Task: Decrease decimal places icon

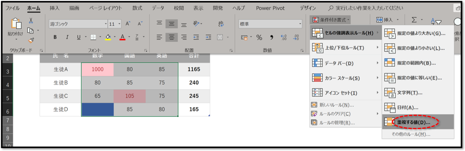Action: [296, 37]
